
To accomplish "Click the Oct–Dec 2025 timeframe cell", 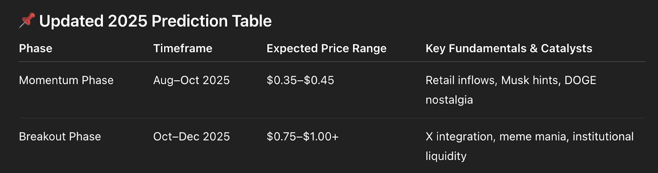I will point(191,136).
